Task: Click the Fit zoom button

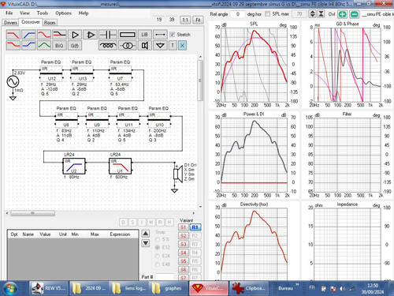Action: coord(198,20)
